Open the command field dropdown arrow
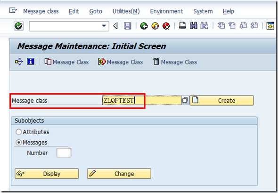Image resolution: width=278 pixels, height=193 pixels. pos(104,26)
